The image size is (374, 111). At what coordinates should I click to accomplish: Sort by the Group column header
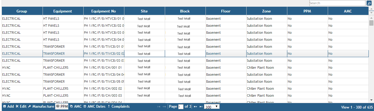[x=22, y=11]
